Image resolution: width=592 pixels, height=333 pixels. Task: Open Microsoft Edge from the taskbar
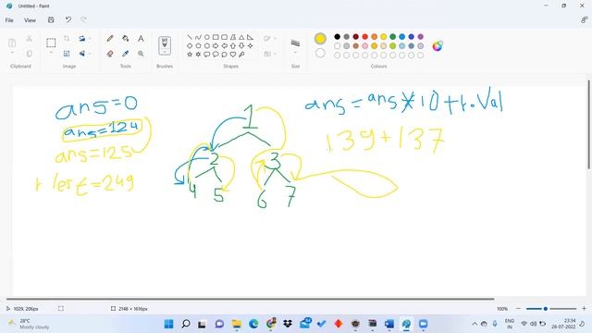(253, 324)
